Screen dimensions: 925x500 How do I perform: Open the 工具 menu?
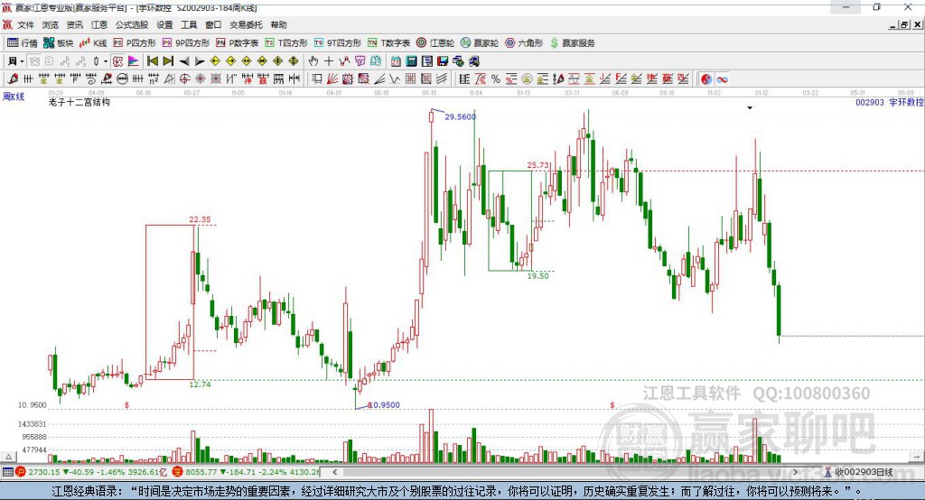pos(189,24)
